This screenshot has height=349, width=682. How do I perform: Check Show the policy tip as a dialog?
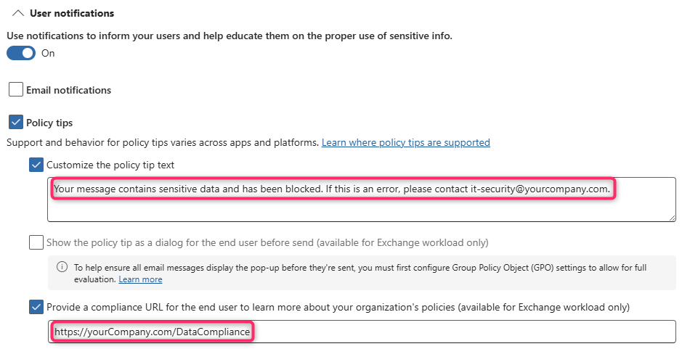pos(36,242)
